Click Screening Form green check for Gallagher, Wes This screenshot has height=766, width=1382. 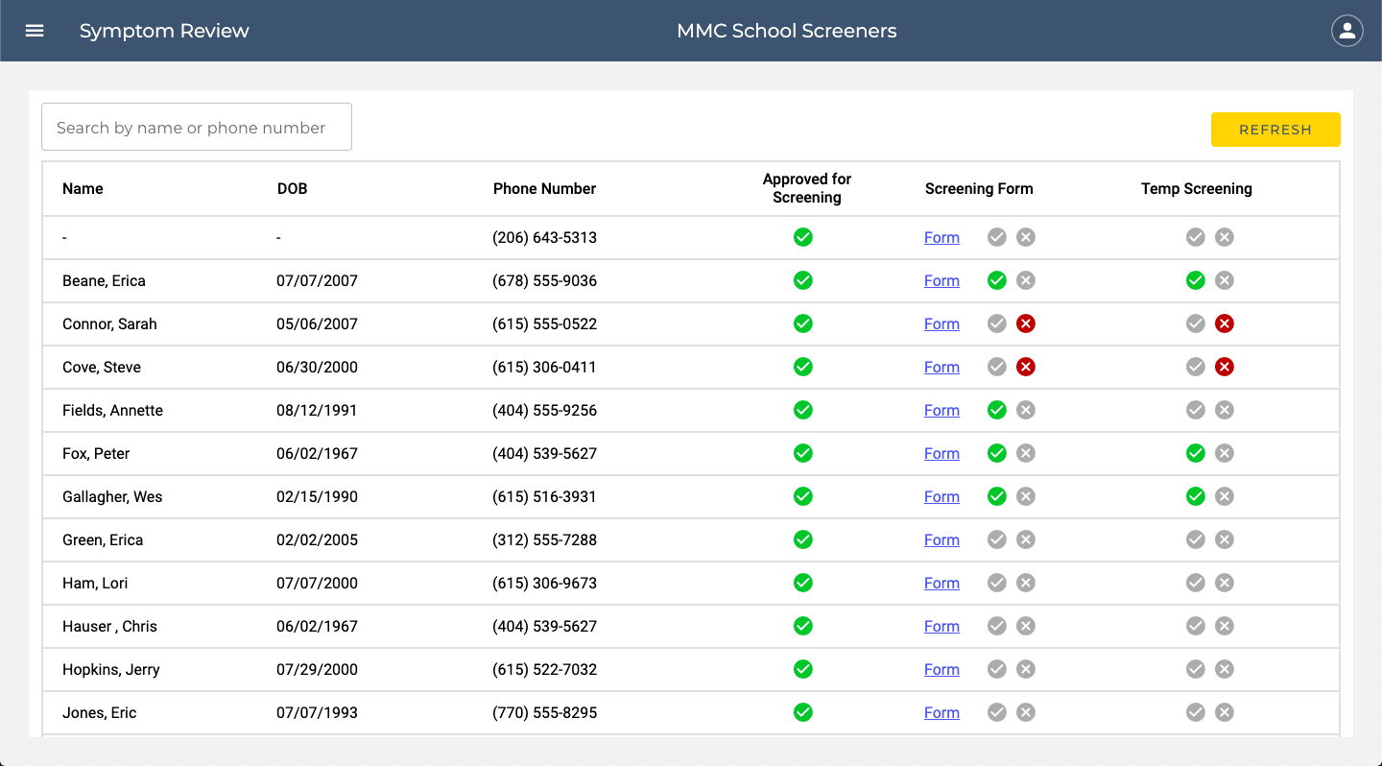[x=997, y=496]
